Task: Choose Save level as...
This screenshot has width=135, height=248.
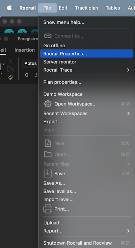Action: tap(87, 192)
